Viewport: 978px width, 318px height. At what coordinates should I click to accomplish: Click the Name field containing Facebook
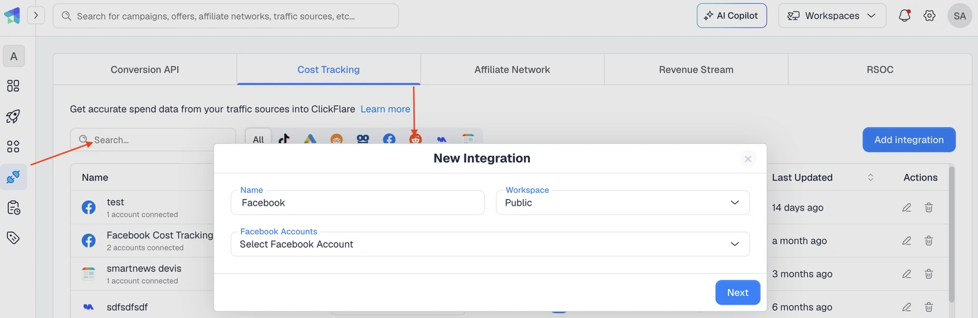click(358, 203)
